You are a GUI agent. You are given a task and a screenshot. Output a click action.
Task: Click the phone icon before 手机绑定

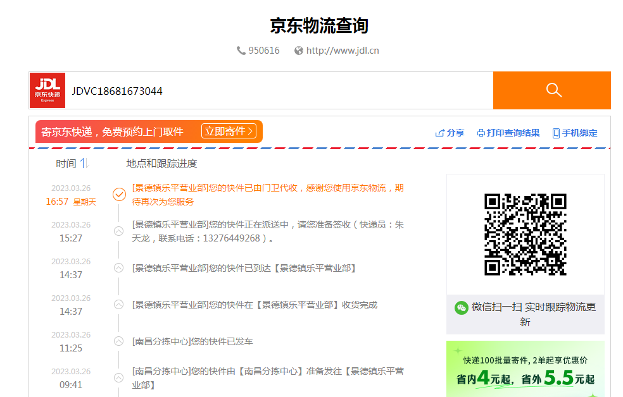point(556,133)
